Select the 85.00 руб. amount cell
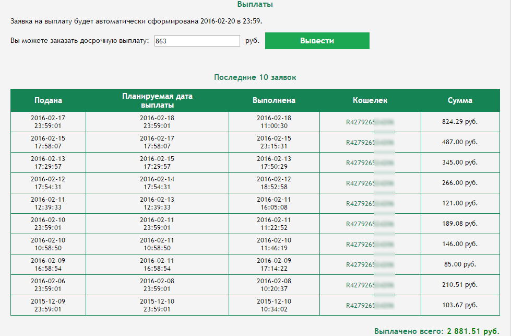This screenshot has height=336, width=511. pyautogui.click(x=460, y=264)
